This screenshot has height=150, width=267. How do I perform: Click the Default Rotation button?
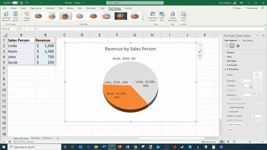click(235, 125)
